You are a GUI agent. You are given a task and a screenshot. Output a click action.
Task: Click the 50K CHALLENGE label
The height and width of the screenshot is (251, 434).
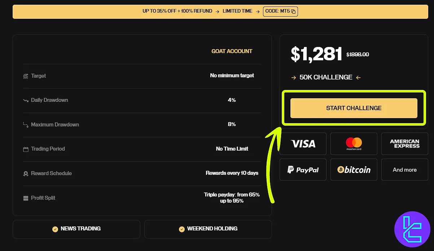326,77
